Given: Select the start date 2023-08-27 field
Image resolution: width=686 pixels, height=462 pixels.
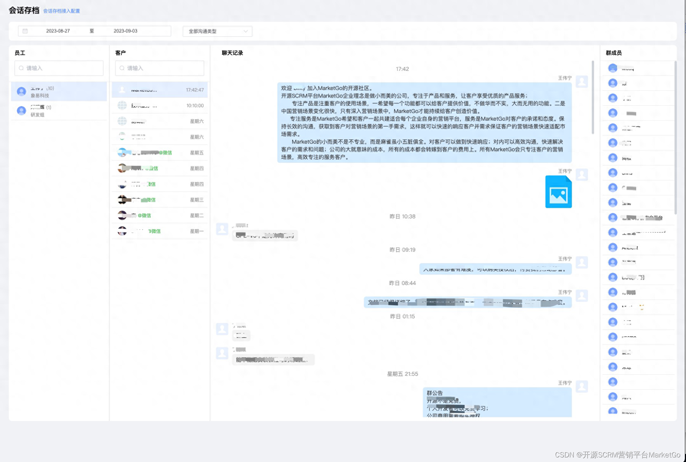Looking at the screenshot, I should (x=58, y=31).
